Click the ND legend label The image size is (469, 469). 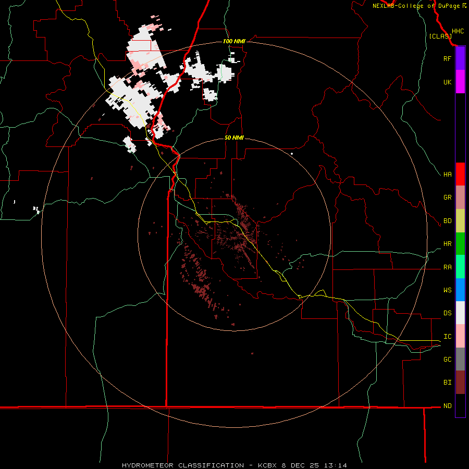coord(447,406)
